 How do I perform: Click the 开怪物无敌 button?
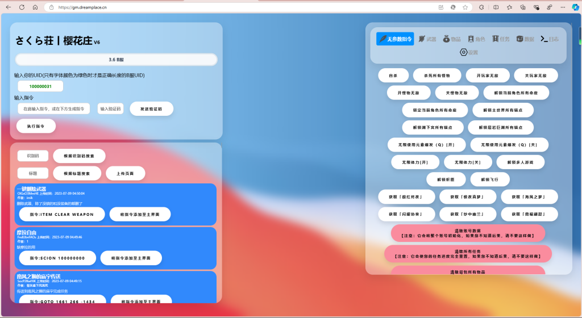pyautogui.click(x=409, y=93)
